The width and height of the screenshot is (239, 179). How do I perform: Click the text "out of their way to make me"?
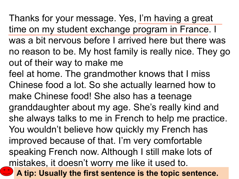click(x=66, y=63)
